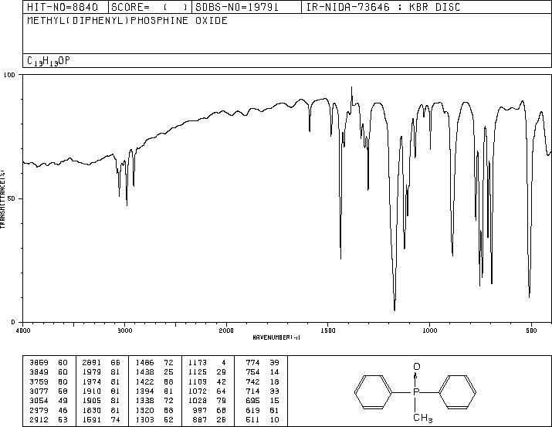Click the molecular formula C13H13OP

49,61
